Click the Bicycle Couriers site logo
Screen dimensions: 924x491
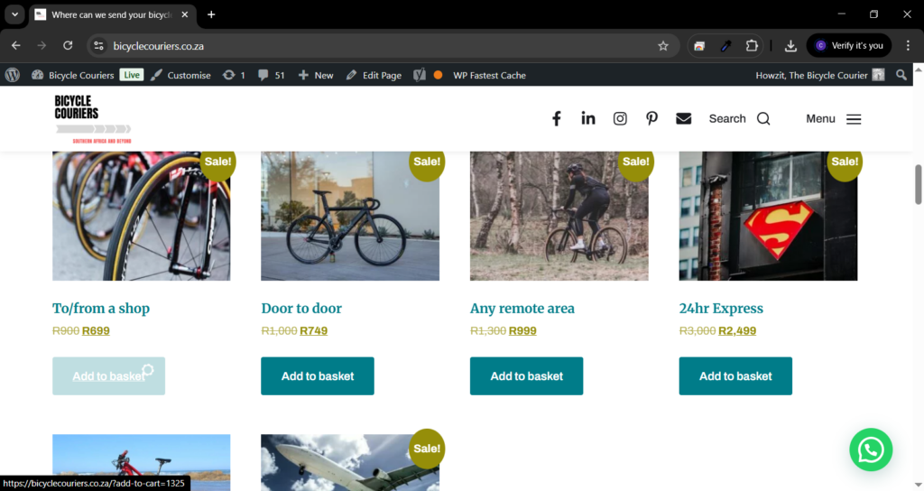click(93, 118)
